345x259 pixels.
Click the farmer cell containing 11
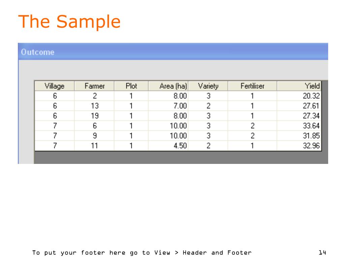click(x=94, y=146)
